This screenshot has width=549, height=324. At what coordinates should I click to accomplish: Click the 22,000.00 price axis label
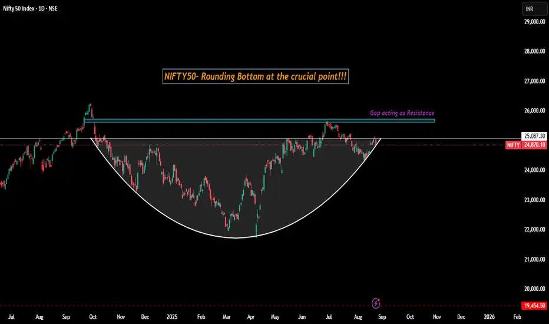[x=535, y=229]
